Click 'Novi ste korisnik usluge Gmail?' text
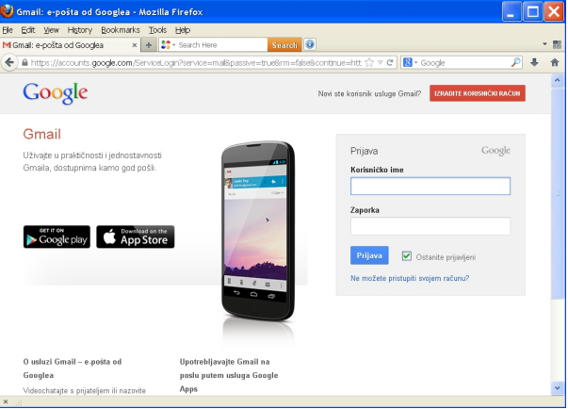 [369, 94]
